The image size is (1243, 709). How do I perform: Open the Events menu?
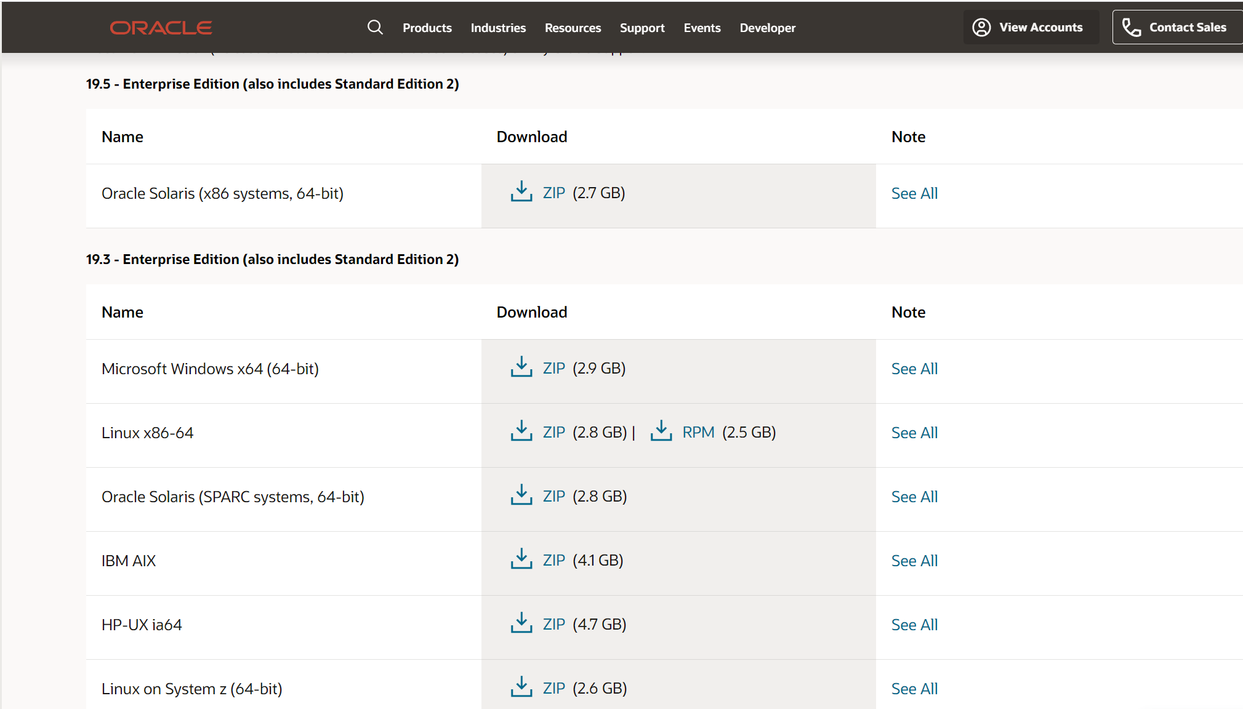click(702, 28)
